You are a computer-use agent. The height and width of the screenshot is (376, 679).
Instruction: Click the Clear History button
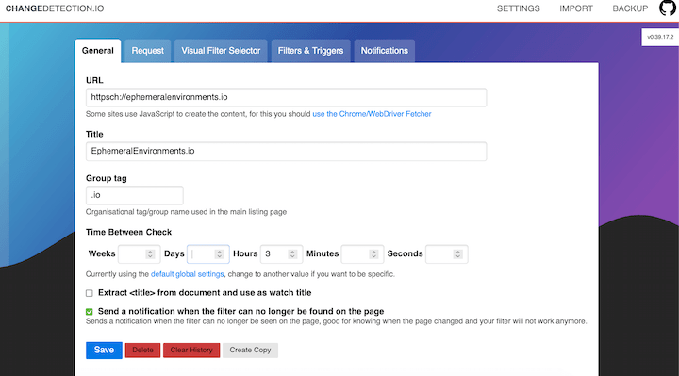point(191,350)
